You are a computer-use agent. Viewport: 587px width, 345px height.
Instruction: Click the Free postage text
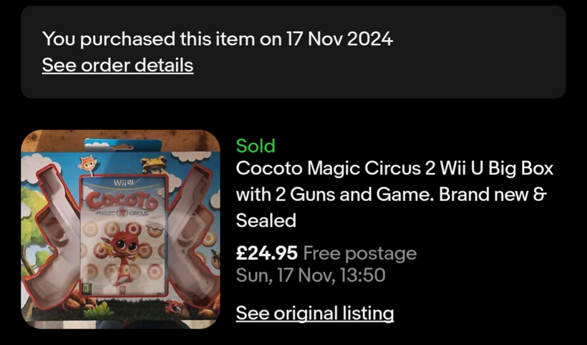coord(360,253)
